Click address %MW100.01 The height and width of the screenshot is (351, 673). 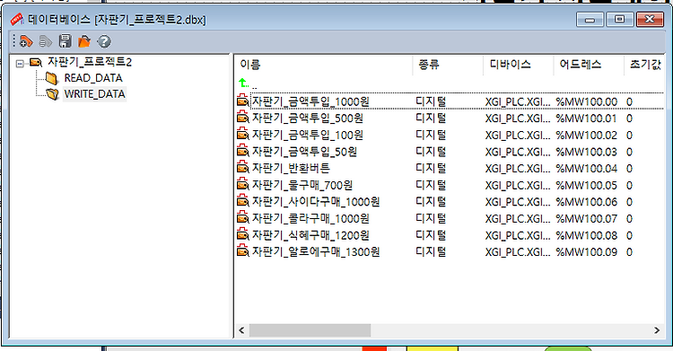pyautogui.click(x=586, y=118)
